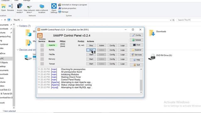Stop the Apache module
201x113 pixels.
pyautogui.click(x=91, y=46)
